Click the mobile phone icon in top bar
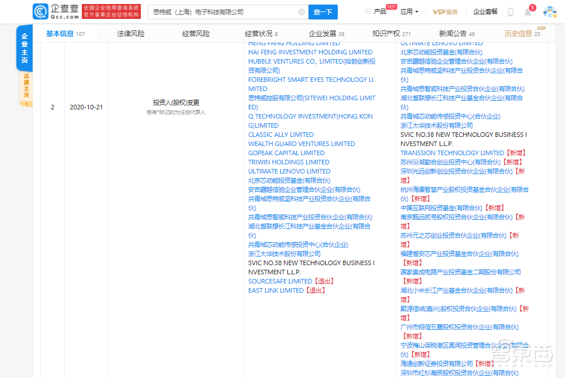Viewport: 565px width, 378px height. pyautogui.click(x=510, y=11)
